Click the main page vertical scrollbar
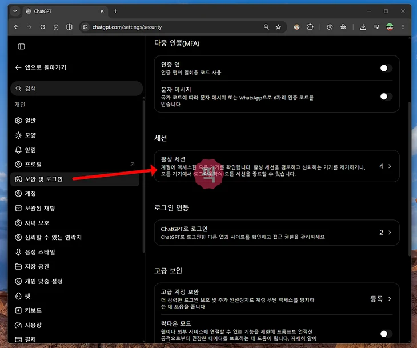The image size is (417, 348). [x=410, y=178]
